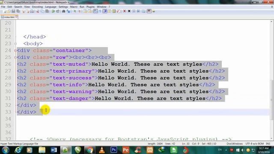Click 'length : 1604' in status bar
274x154 pixels.
[155, 144]
